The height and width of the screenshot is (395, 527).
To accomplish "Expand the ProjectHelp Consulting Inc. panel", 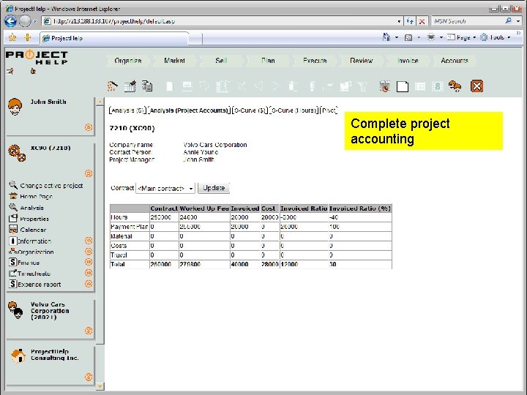I will click(x=89, y=377).
